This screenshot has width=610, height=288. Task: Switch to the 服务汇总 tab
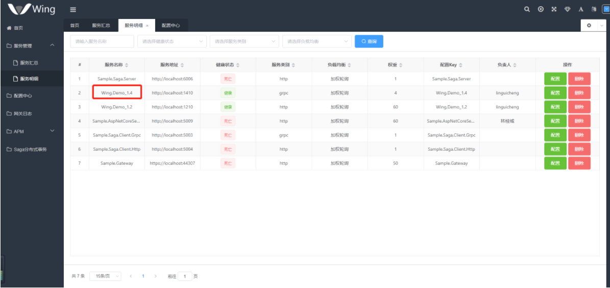tap(101, 26)
